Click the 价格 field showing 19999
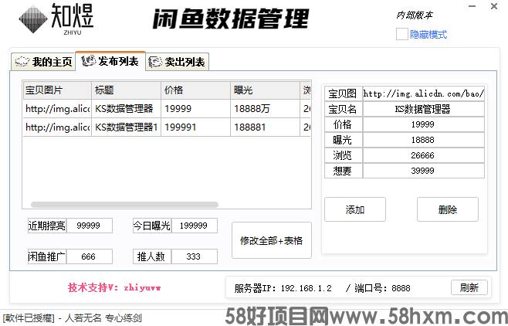508x326 pixels. click(423, 124)
